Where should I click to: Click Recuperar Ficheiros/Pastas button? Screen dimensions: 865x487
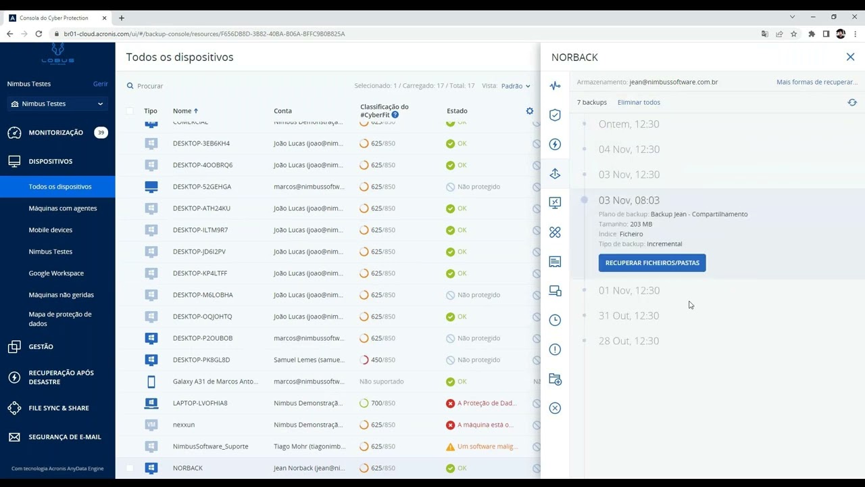click(x=652, y=262)
